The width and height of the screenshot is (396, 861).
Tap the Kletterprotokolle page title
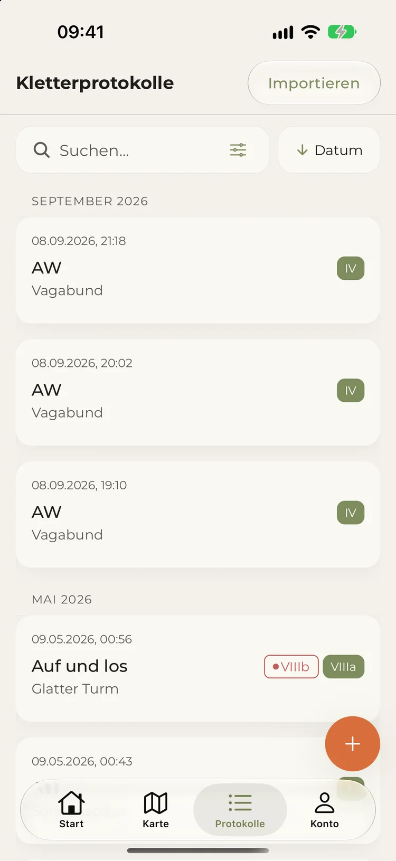tap(95, 83)
